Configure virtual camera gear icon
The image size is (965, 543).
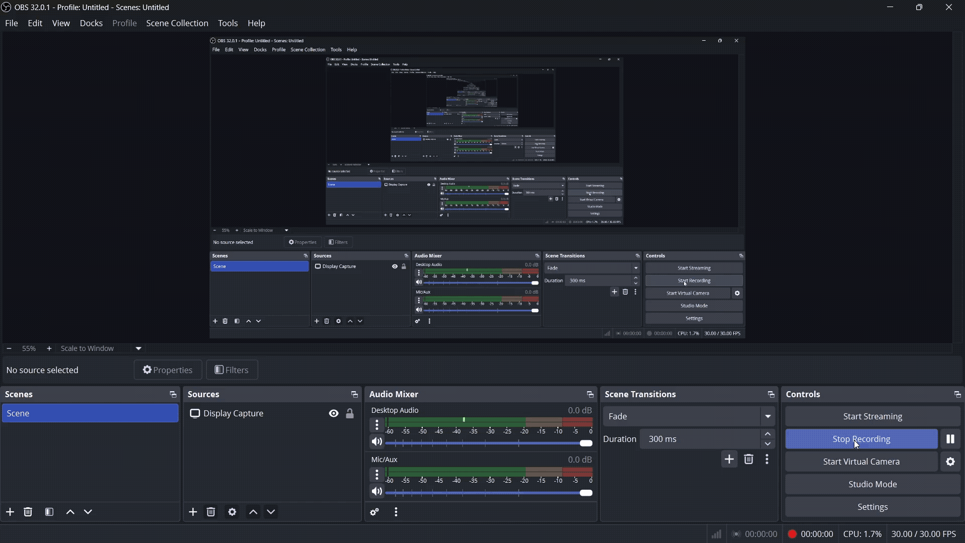click(951, 462)
